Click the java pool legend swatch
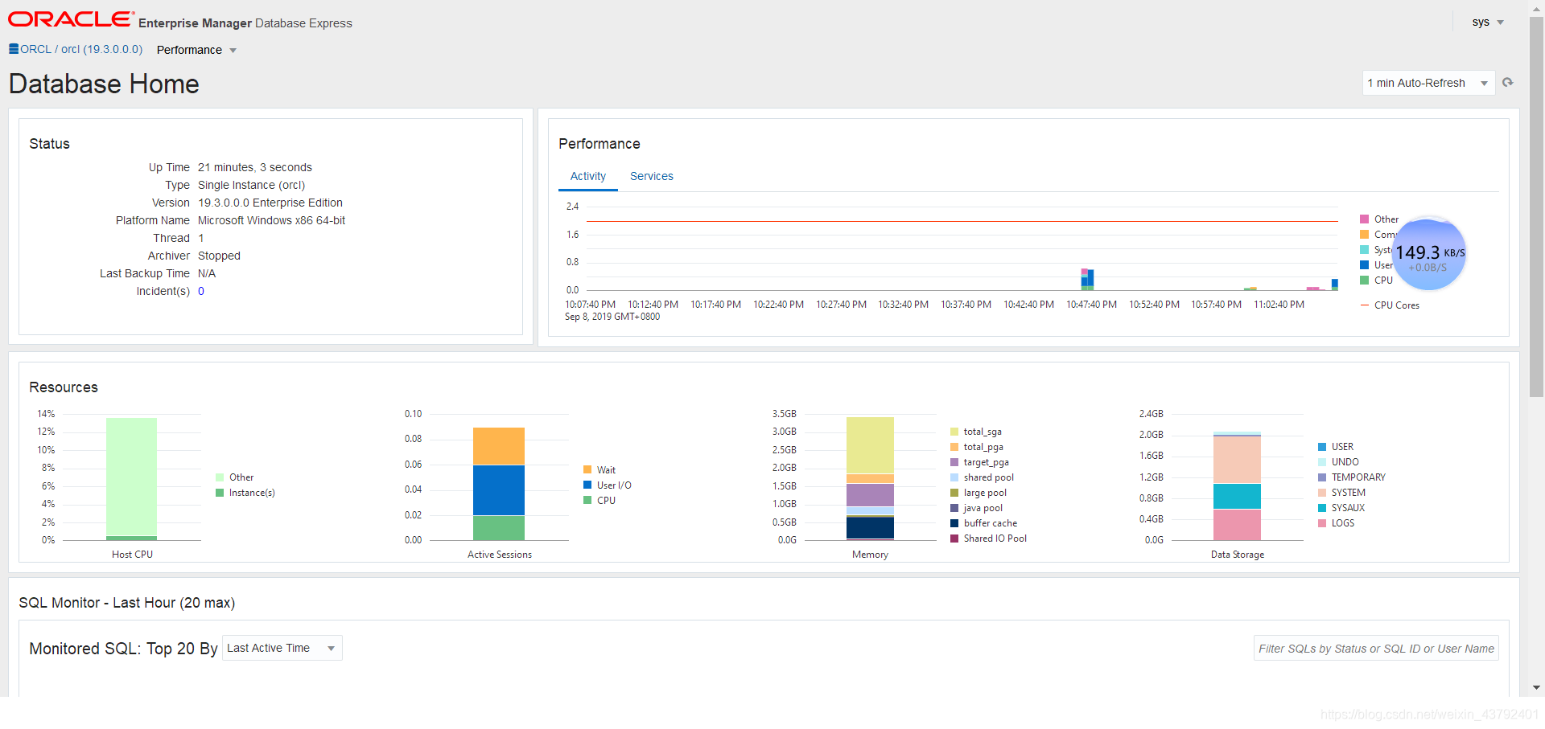Image resolution: width=1545 pixels, height=729 pixels. tap(954, 508)
